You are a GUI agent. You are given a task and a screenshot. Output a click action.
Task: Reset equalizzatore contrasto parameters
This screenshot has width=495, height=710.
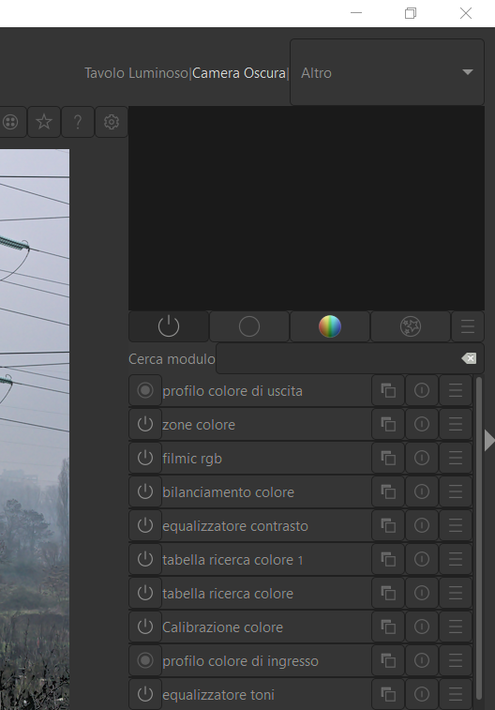tap(422, 525)
